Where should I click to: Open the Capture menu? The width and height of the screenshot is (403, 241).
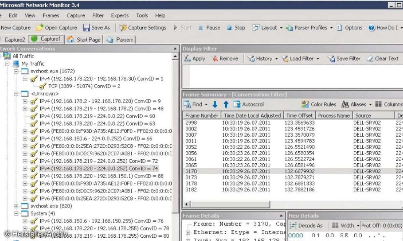(x=76, y=15)
